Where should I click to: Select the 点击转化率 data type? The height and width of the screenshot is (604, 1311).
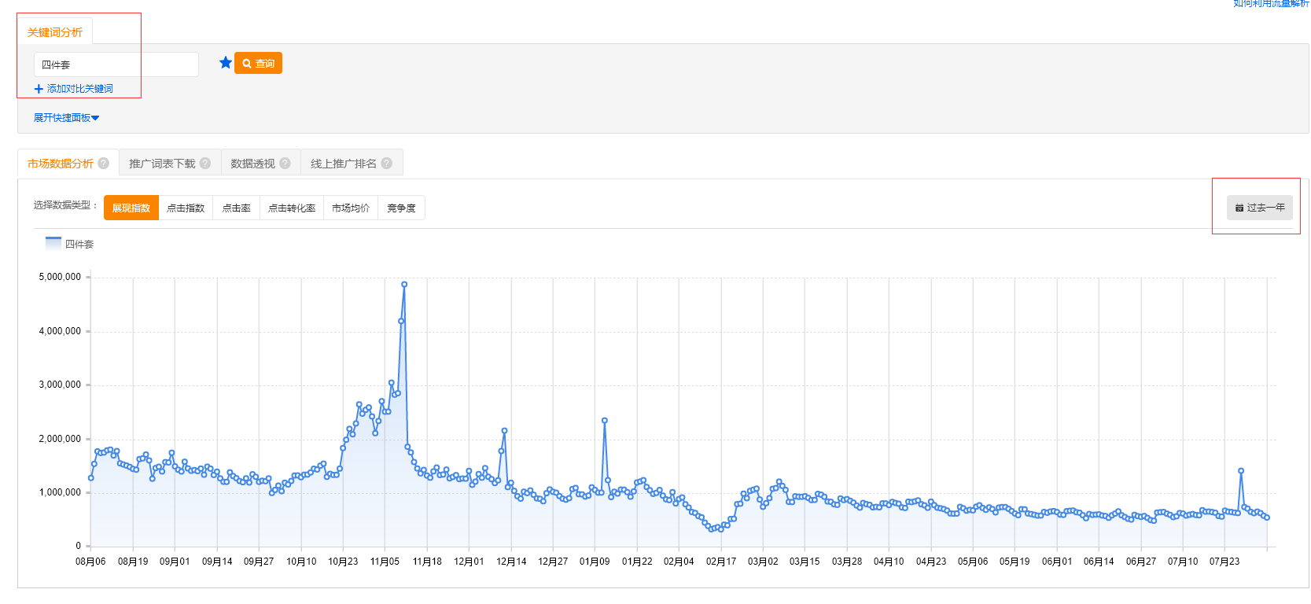[x=292, y=208]
